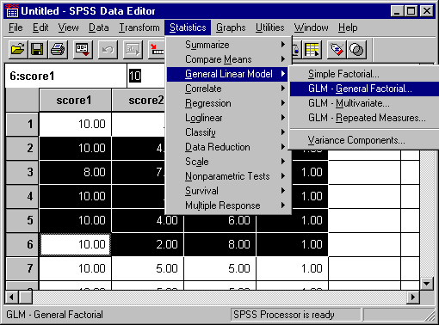Open the View menu
Viewport: 439px width, 325px height.
tap(68, 28)
